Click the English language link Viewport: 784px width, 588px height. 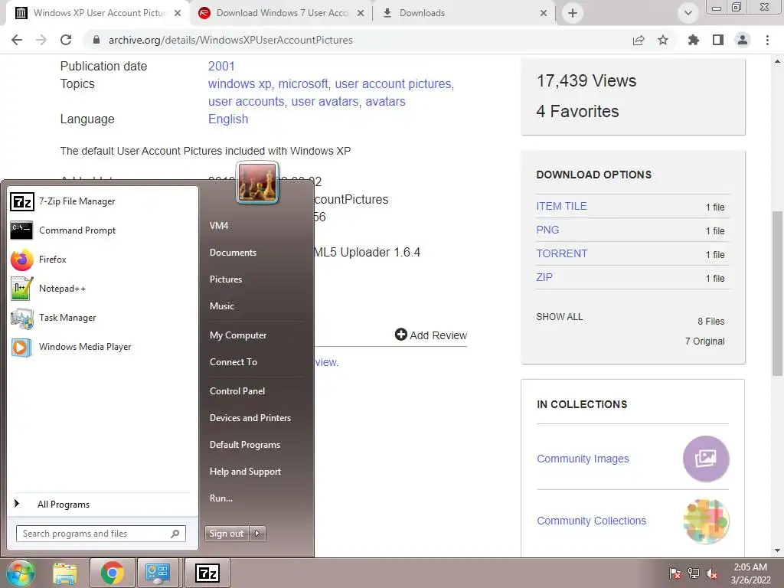(228, 119)
